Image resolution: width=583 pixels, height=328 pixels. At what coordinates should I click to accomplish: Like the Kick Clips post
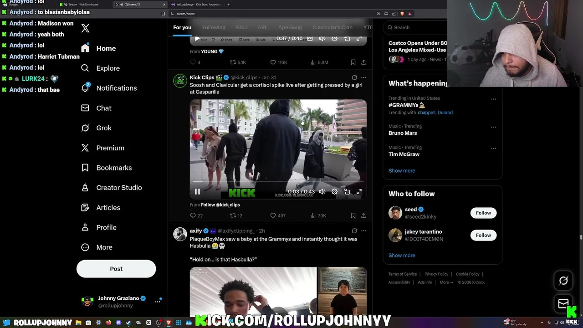point(278,215)
